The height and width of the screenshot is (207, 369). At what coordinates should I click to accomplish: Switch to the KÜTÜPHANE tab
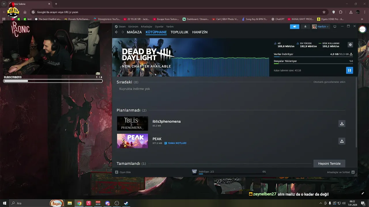pos(156,32)
